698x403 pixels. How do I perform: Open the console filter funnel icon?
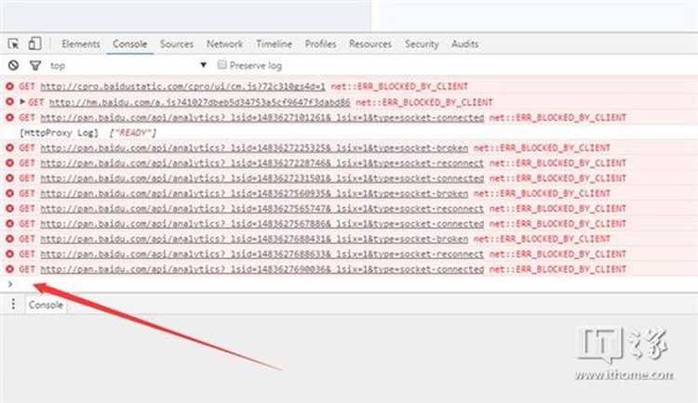point(35,66)
